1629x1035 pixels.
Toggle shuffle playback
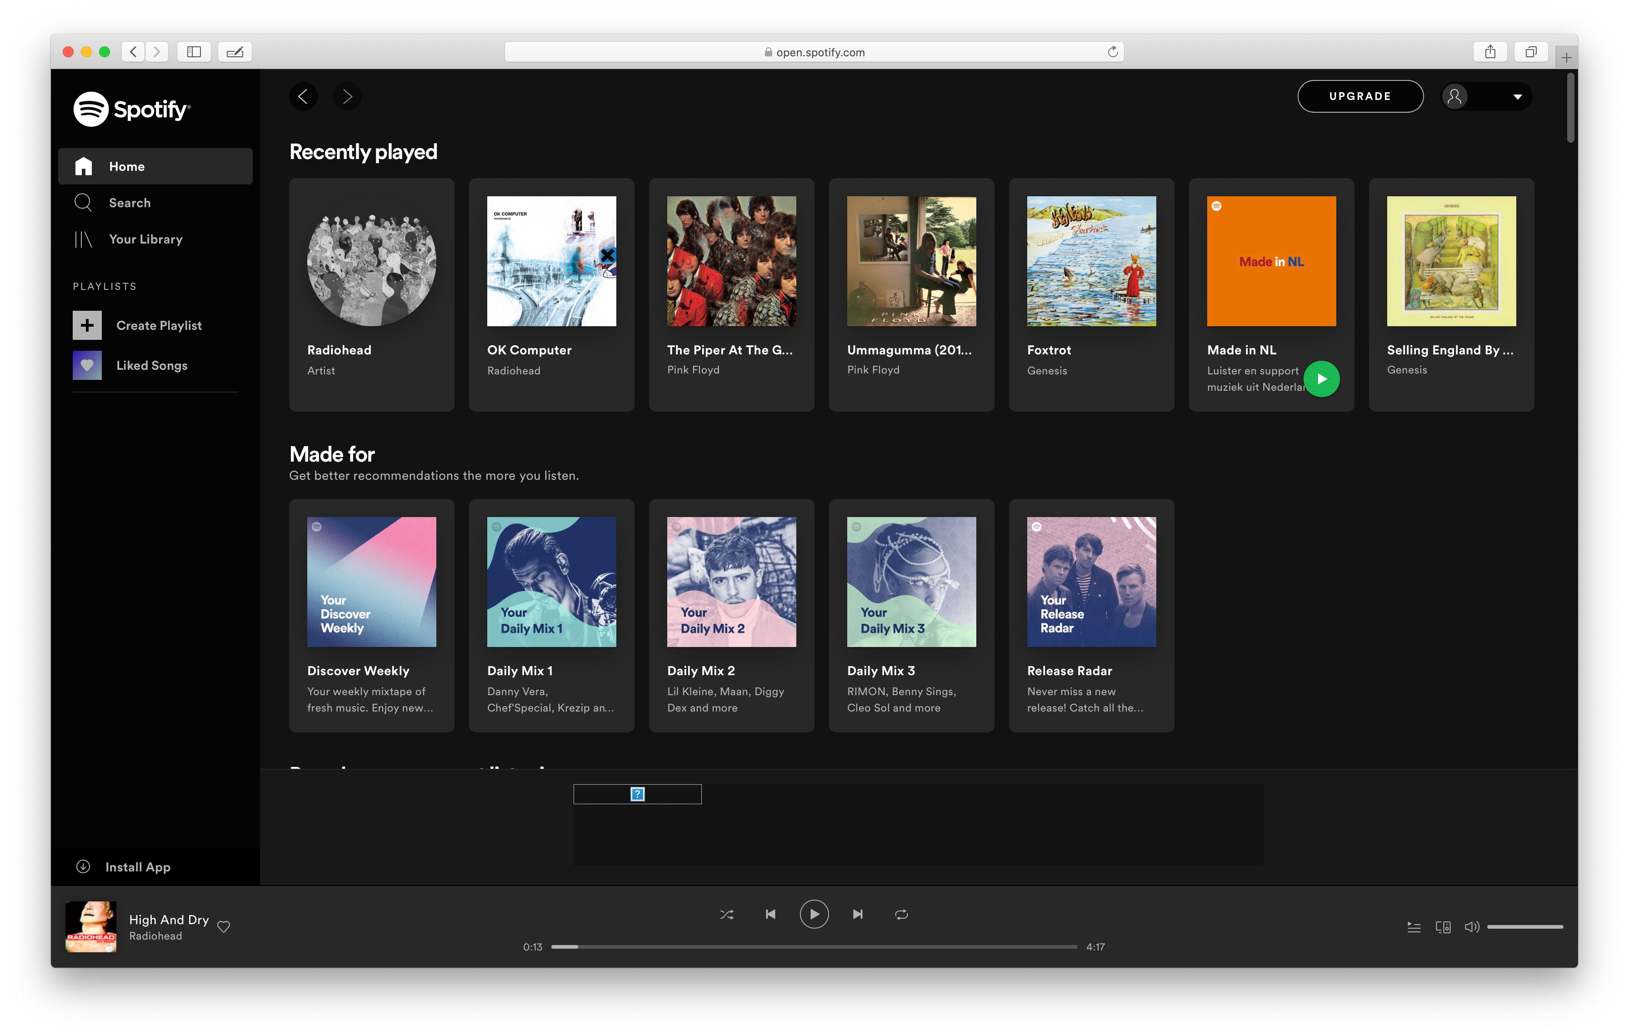click(x=727, y=914)
